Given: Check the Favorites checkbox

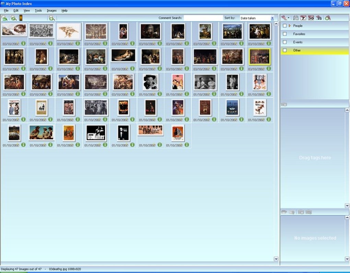Looking at the screenshot, I should click(x=284, y=34).
